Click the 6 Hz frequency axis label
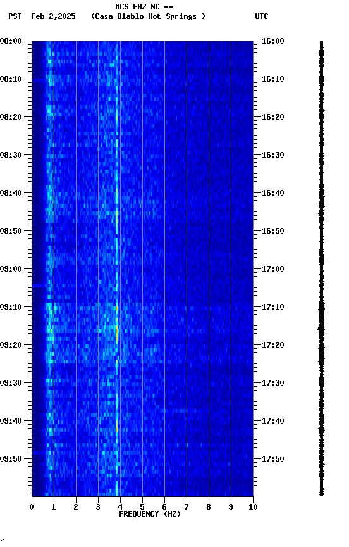 point(164,507)
